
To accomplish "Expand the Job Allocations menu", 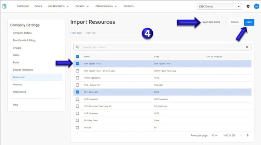I will (58, 6).
